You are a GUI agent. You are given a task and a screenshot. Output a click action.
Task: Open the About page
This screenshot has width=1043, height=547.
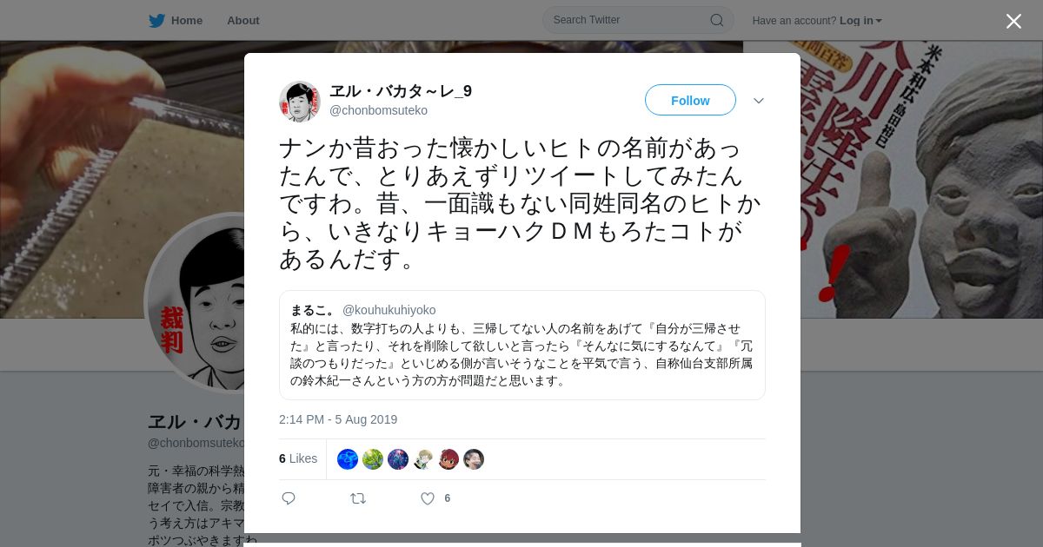click(x=243, y=20)
